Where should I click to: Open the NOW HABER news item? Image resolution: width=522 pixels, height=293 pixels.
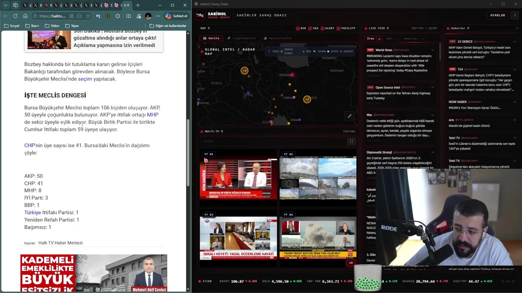pyautogui.click(x=482, y=105)
